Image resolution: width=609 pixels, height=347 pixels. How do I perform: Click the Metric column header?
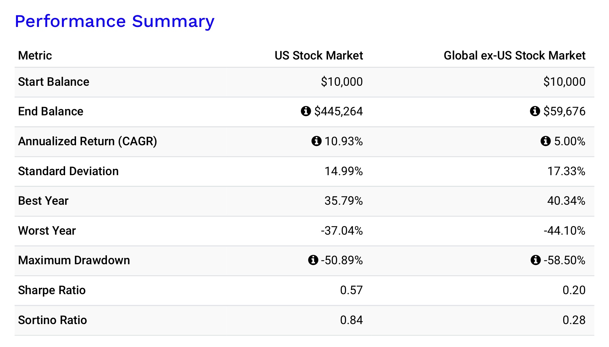tap(35, 56)
